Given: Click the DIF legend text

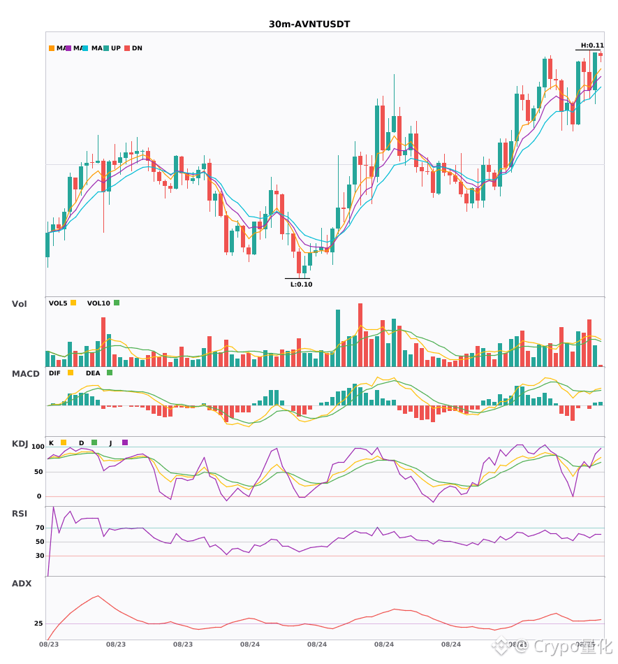Looking at the screenshot, I should [54, 373].
